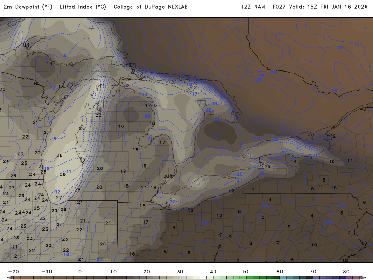Image resolution: width=373 pixels, height=280 pixels.
Task: Click the 40 label on color scale
Action: [x=213, y=272]
